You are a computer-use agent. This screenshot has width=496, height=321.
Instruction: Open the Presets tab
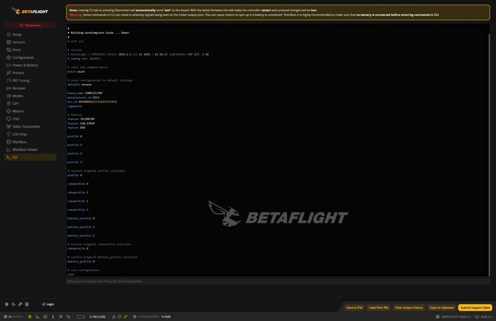pyautogui.click(x=30, y=73)
